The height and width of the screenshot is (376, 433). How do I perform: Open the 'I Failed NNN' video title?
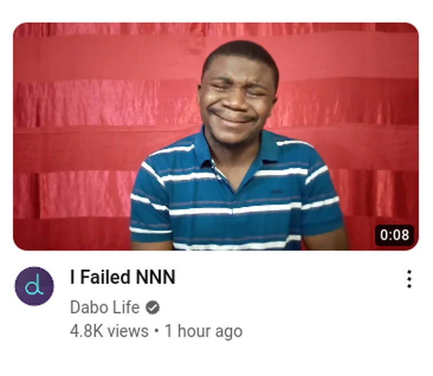pos(123,277)
